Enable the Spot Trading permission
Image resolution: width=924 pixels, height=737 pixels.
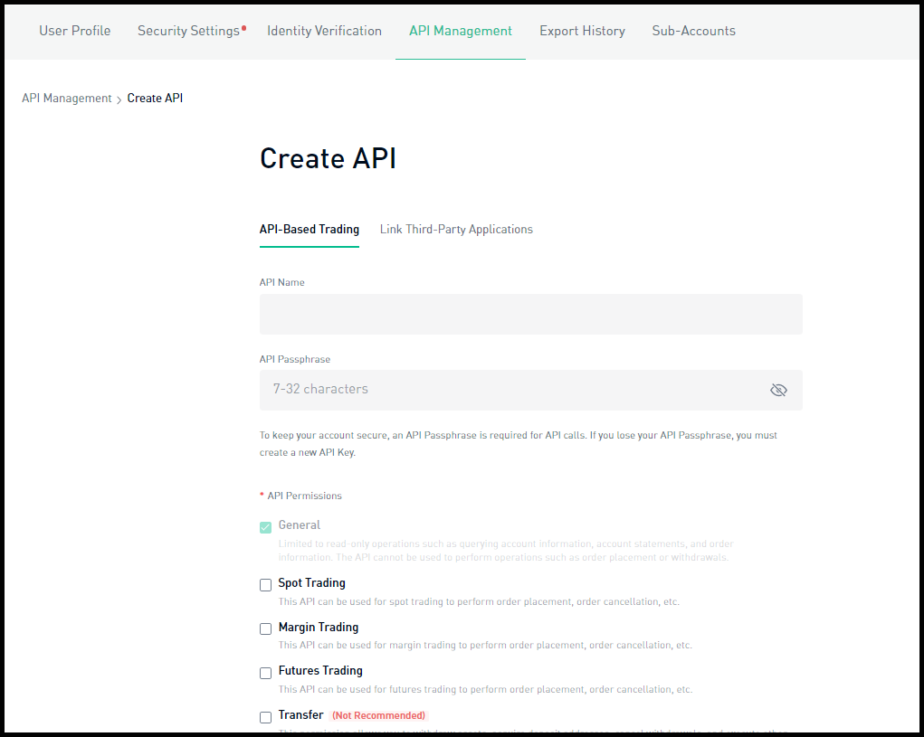pyautogui.click(x=265, y=585)
